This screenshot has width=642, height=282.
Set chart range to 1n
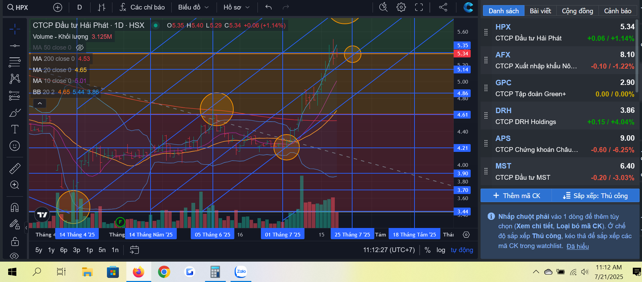[x=115, y=250]
